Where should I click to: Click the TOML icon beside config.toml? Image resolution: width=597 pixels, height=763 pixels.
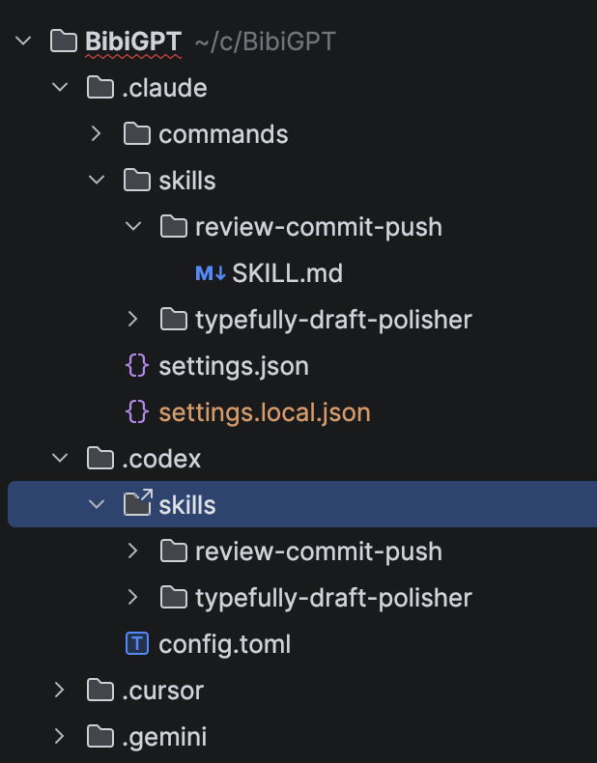click(138, 643)
